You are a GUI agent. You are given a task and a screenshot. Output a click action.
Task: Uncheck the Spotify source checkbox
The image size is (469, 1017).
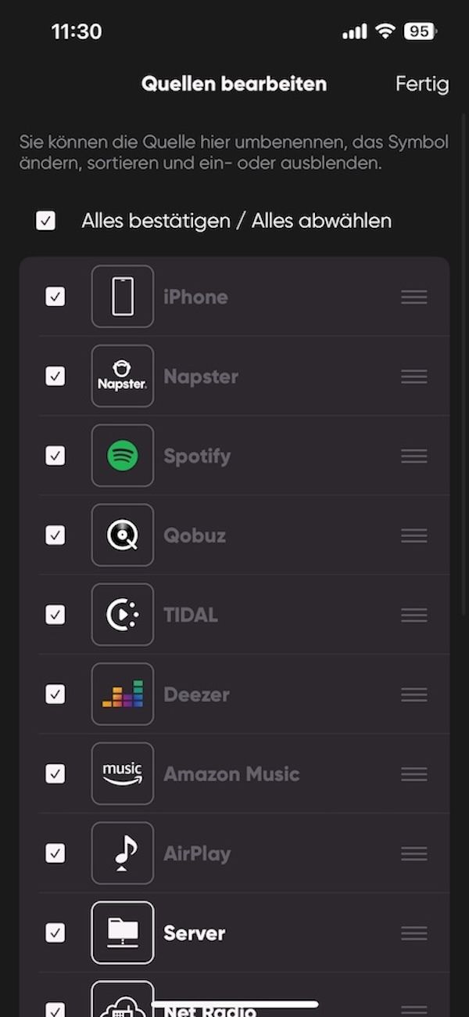point(55,456)
